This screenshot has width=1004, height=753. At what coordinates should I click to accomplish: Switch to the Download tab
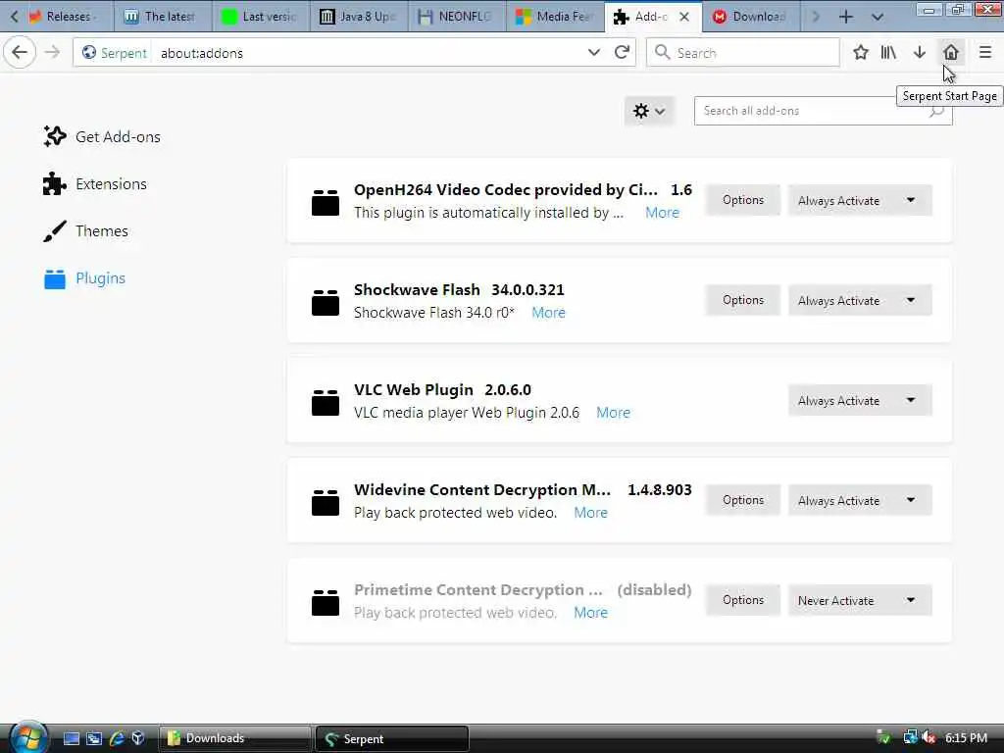[752, 17]
